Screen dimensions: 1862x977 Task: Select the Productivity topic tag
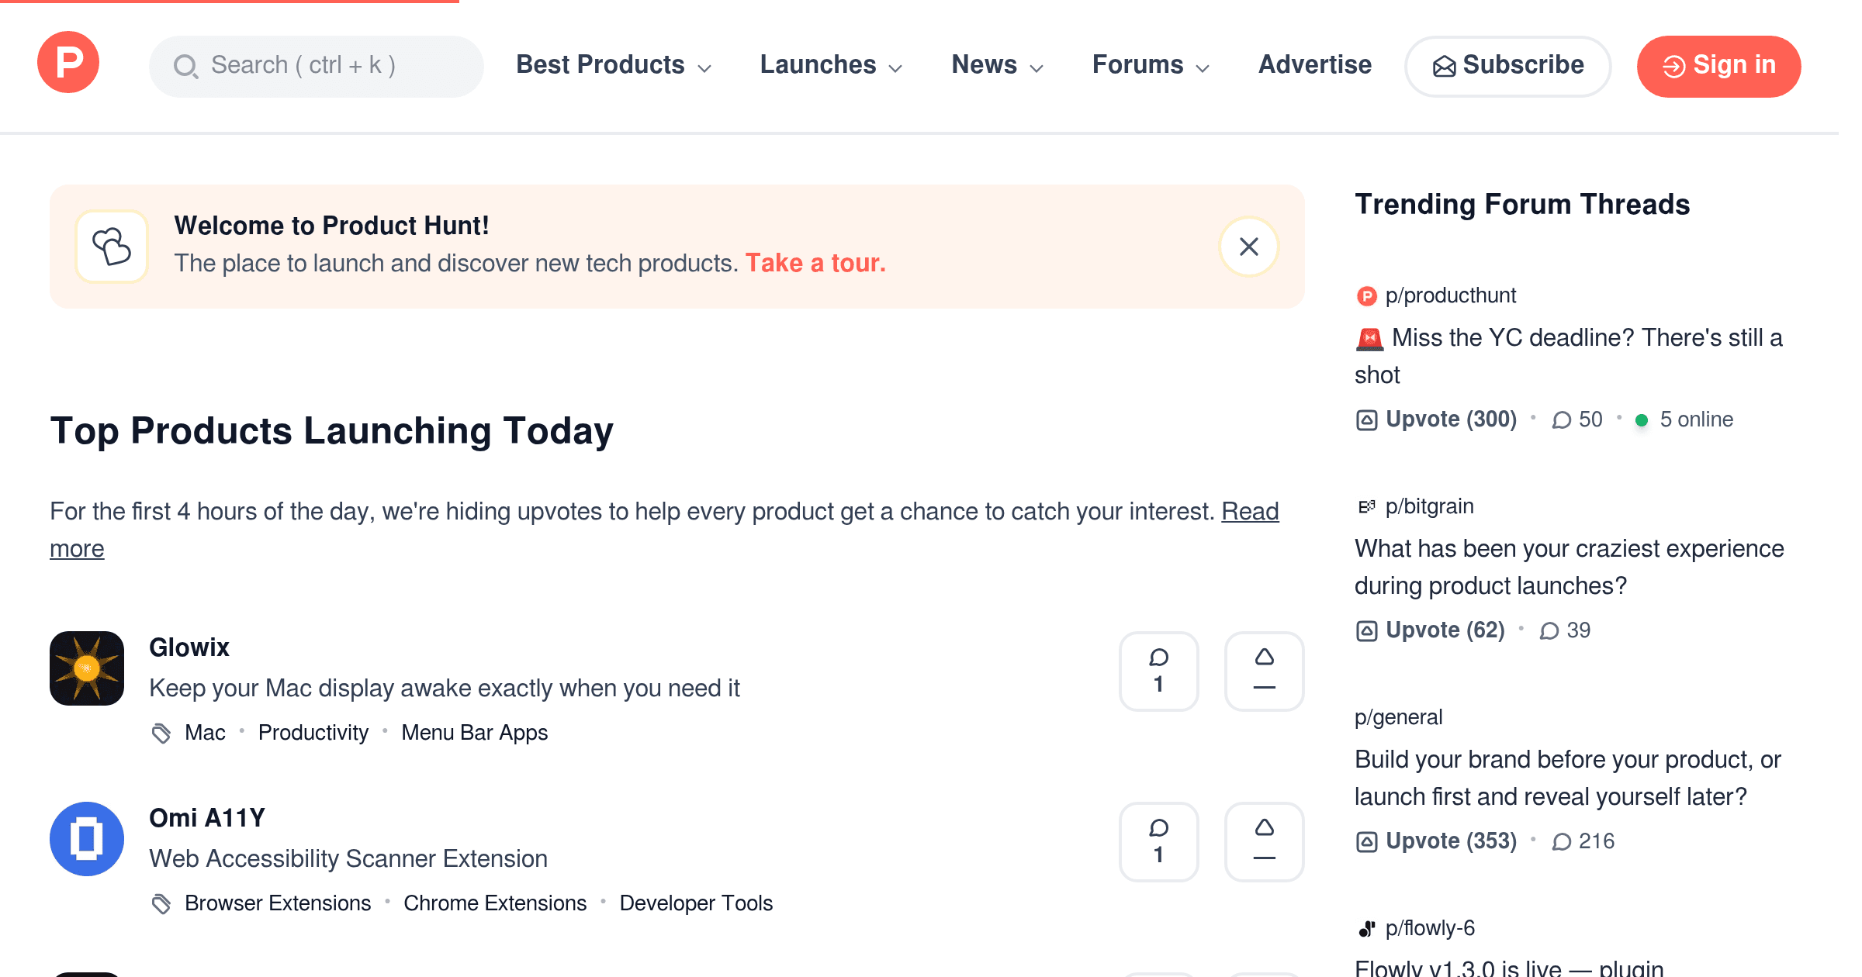tap(313, 733)
